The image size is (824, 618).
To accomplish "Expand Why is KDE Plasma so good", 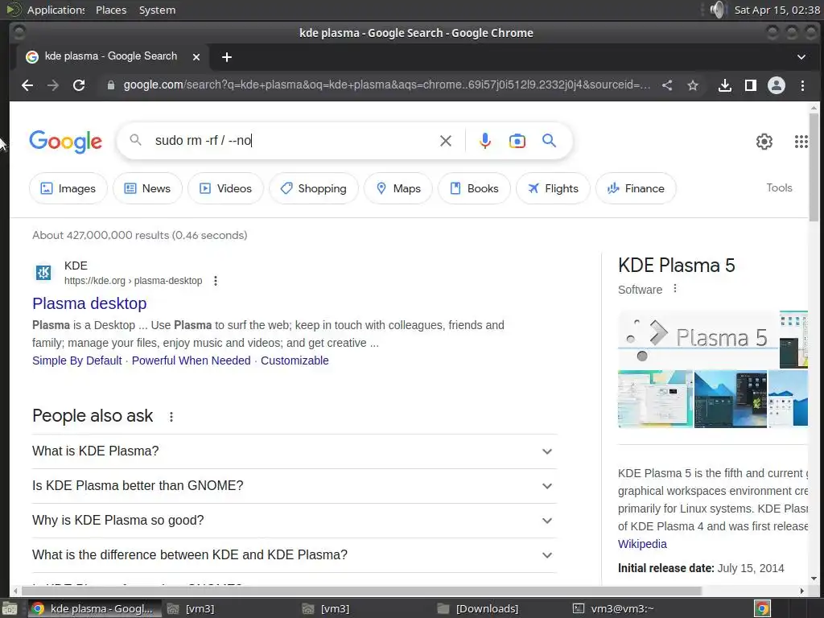I will click(x=295, y=521).
